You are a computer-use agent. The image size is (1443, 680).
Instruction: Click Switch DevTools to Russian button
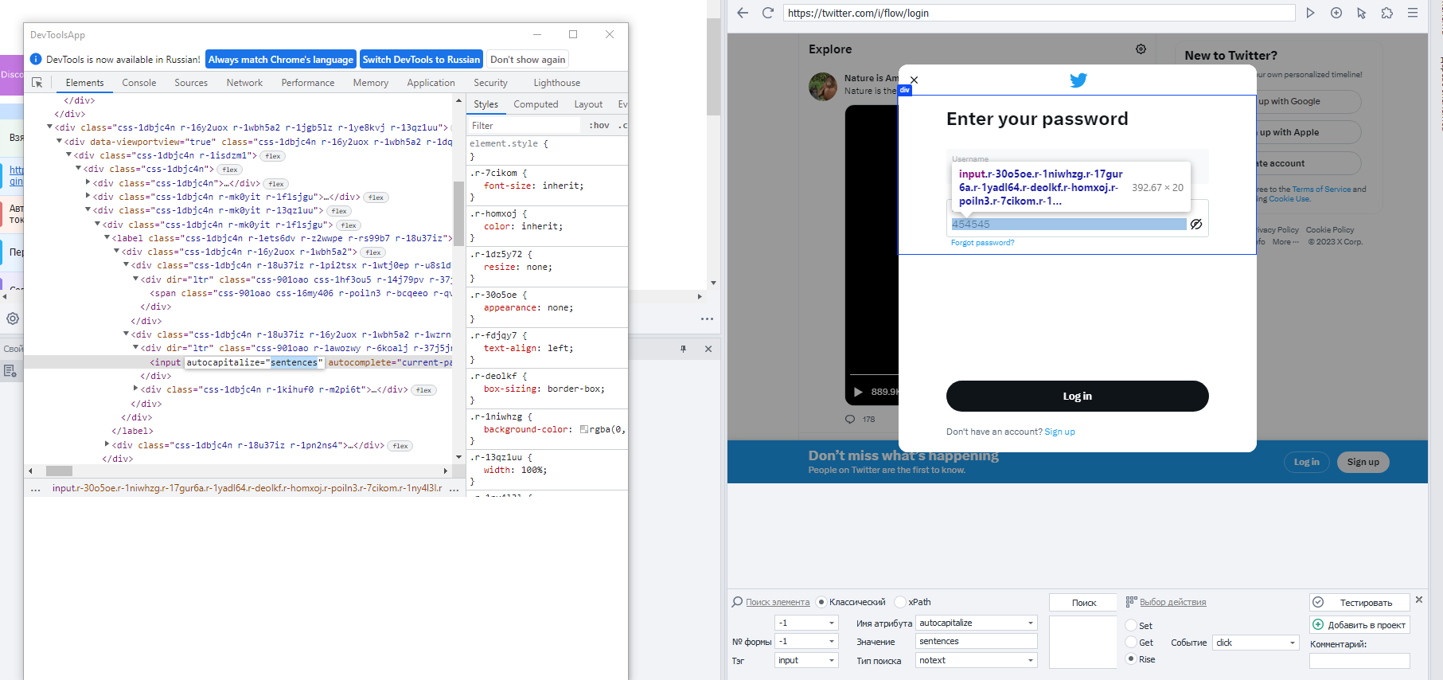(x=421, y=60)
